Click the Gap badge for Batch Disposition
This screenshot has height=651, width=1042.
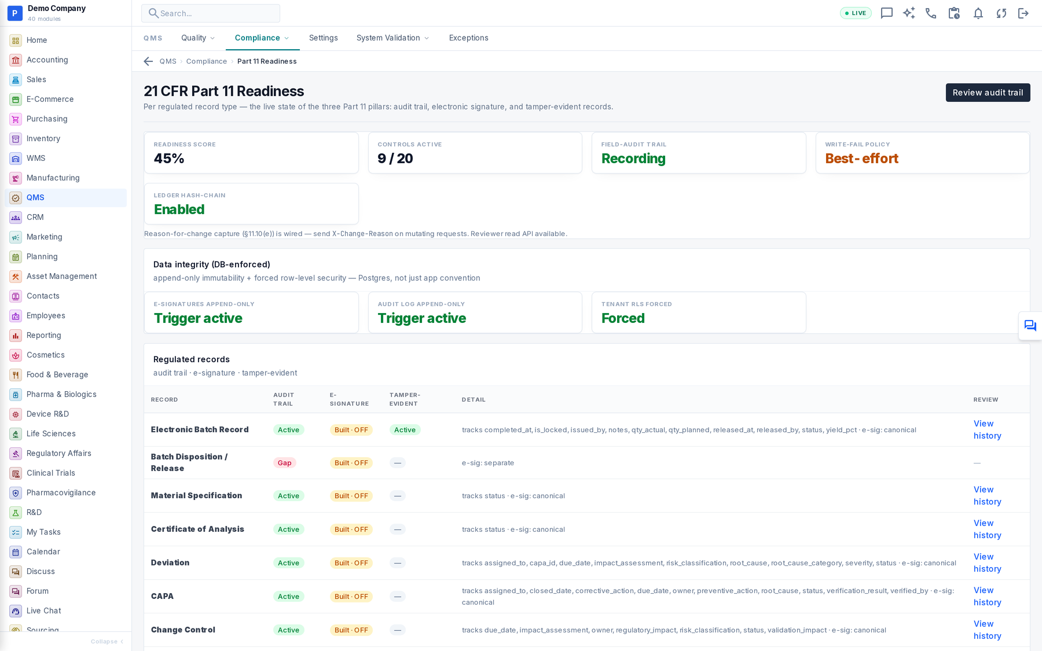pos(284,463)
